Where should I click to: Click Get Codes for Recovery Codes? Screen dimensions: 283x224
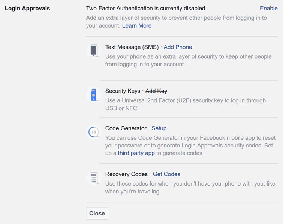coord(166,174)
